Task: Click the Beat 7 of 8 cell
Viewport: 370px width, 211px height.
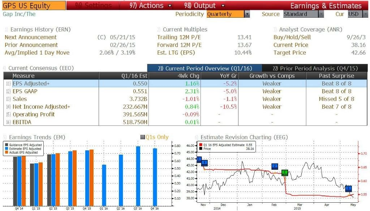Action: (x=336, y=107)
